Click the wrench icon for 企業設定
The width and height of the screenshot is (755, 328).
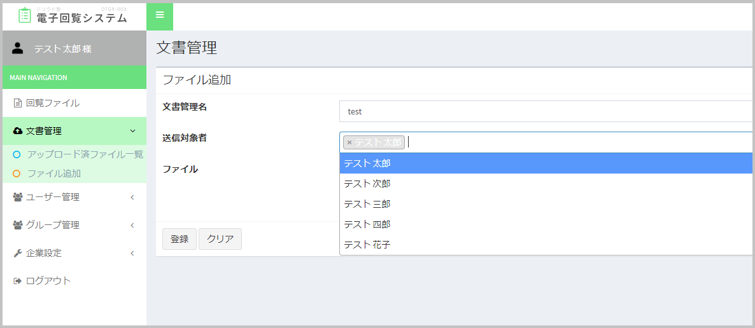click(x=18, y=253)
